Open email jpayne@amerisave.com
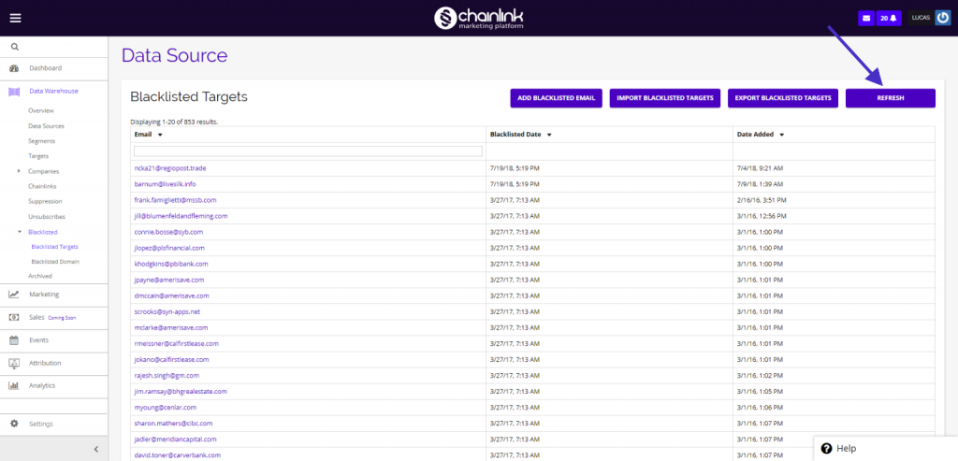The height and width of the screenshot is (461, 958). pyautogui.click(x=168, y=280)
